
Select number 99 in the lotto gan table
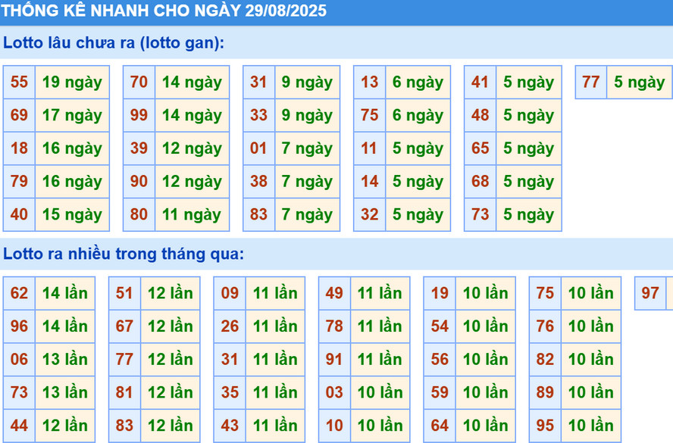pos(139,116)
